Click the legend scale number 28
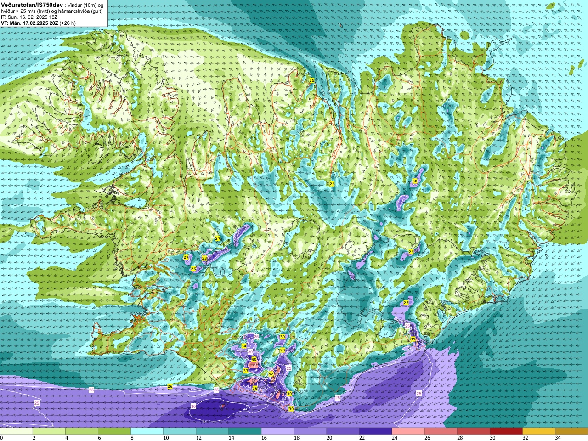Screen dimensions: 588x441 [460, 438]
